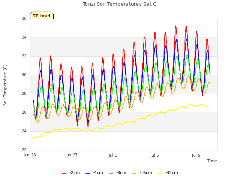Viewport: 240px width, 180px height.
Task: Click the 26 y-axis tick label
Action: click(24, 112)
